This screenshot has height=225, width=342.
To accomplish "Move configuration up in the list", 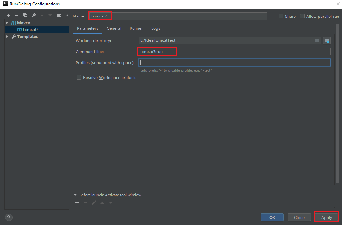I will pyautogui.click(x=42, y=15).
